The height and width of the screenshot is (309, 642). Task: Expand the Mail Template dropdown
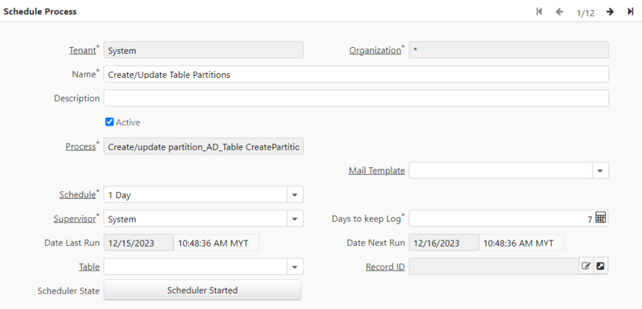600,170
